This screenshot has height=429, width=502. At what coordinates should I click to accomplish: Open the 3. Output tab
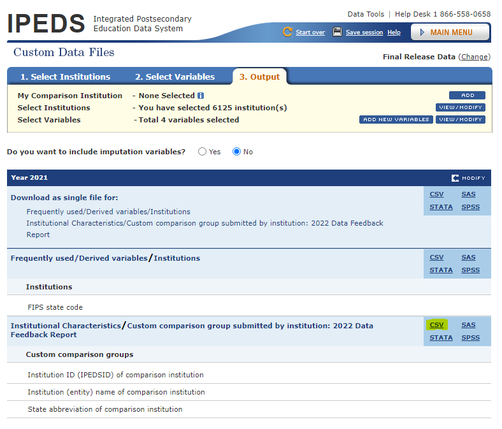click(x=259, y=77)
